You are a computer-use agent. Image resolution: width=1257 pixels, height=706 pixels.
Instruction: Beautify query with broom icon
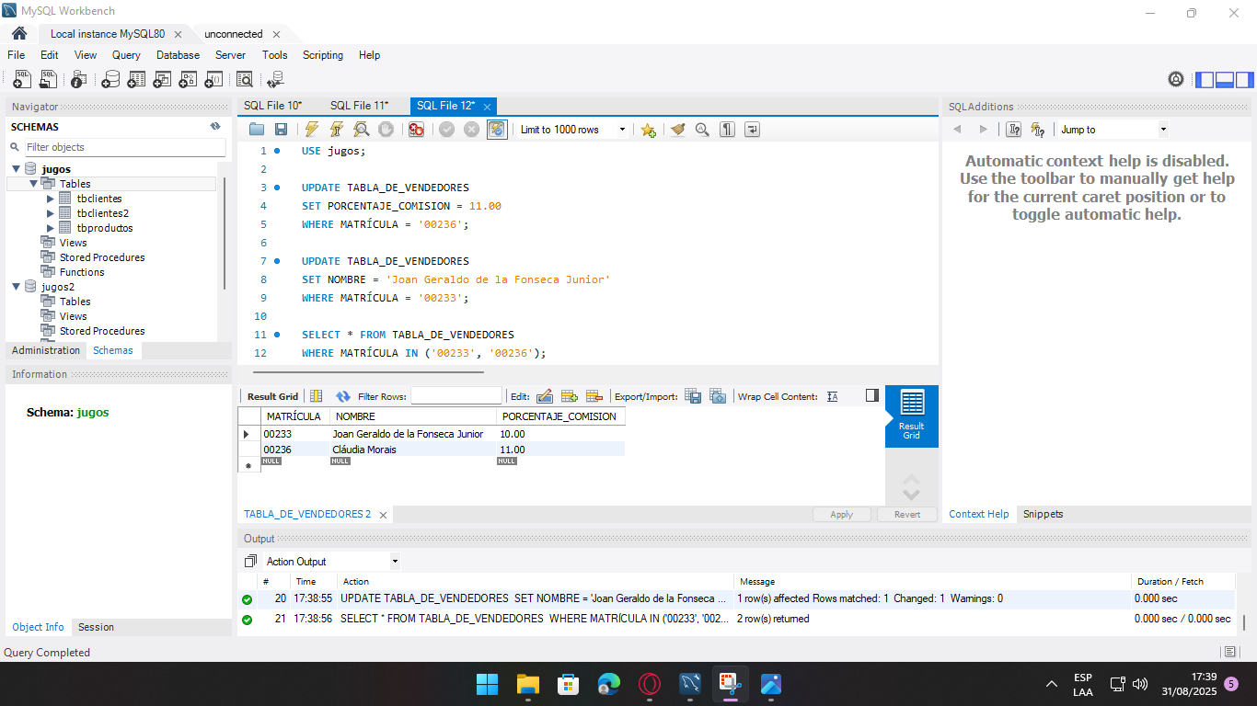tap(678, 130)
